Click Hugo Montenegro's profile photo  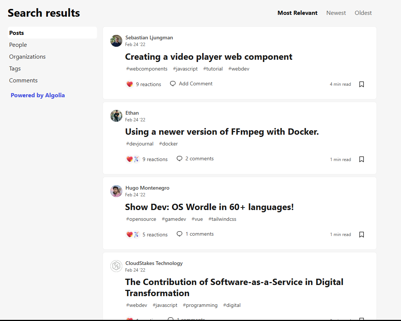(116, 191)
